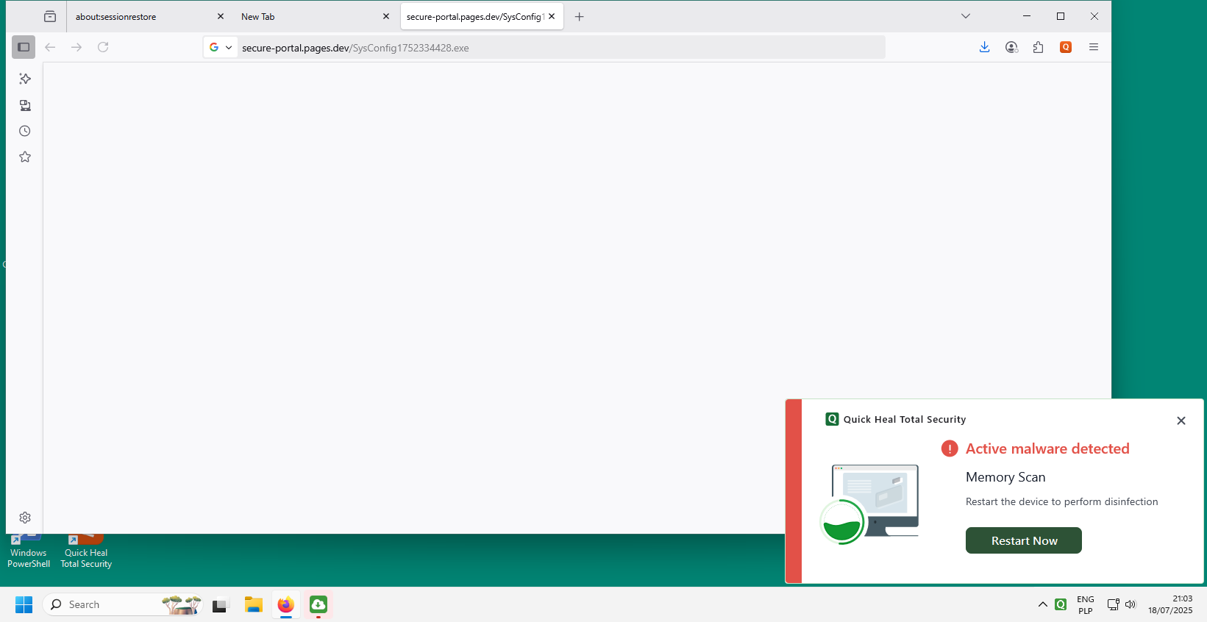This screenshot has width=1207, height=622.
Task: Open the Downloads panel icon
Action: click(x=984, y=47)
